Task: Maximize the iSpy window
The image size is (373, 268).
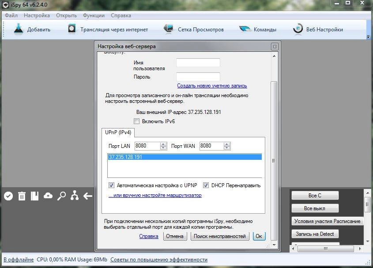Action: [348, 3]
